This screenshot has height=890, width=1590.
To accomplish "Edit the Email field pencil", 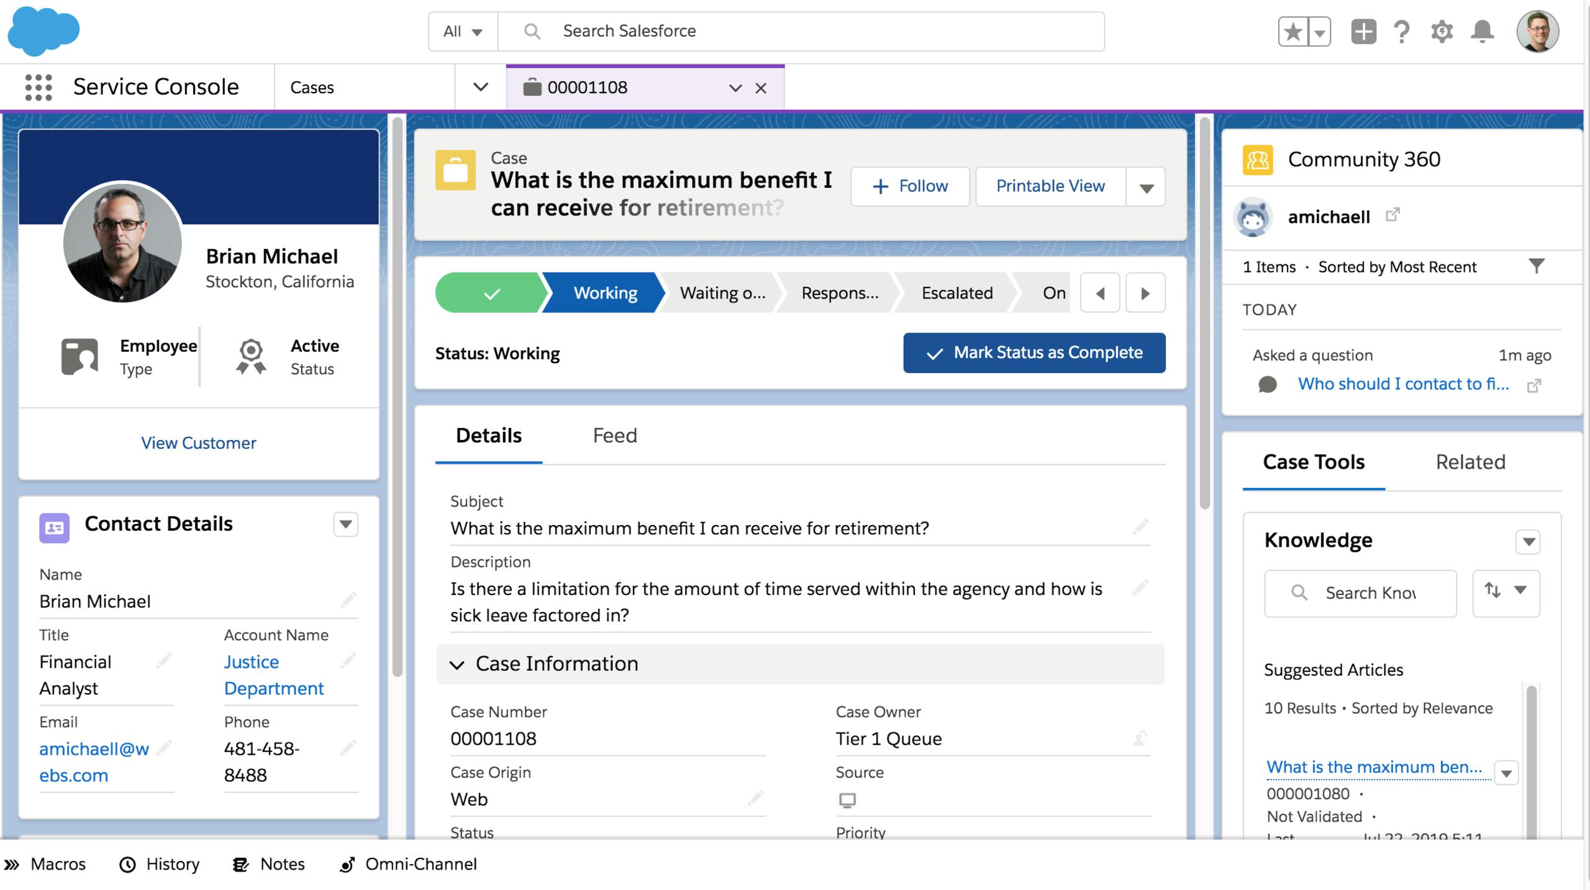I will pyautogui.click(x=164, y=747).
